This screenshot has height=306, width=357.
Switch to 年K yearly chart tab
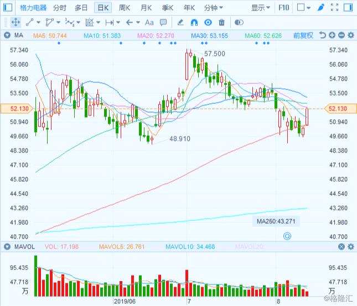tap(189, 8)
